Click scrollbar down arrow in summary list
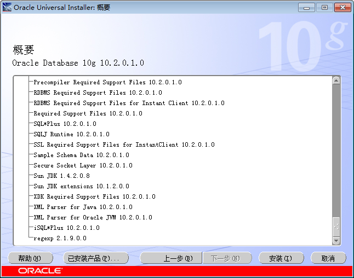Viewport: 354px width, 278px height. pos(336,241)
